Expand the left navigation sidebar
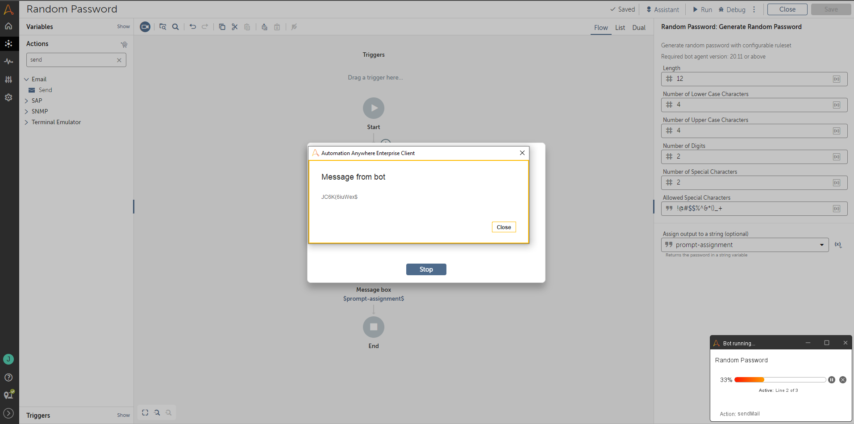The image size is (854, 424). click(8, 413)
